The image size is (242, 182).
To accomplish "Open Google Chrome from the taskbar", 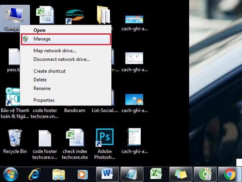I will [x=230, y=174].
